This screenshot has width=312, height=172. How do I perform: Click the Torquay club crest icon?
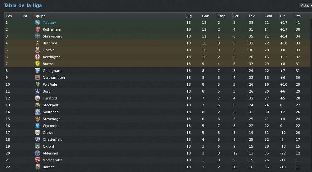[x=37, y=23]
